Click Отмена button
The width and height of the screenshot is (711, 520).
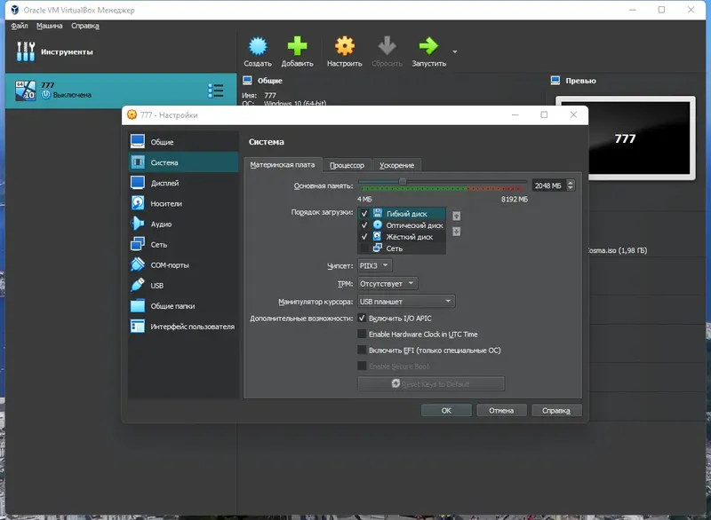pos(501,411)
